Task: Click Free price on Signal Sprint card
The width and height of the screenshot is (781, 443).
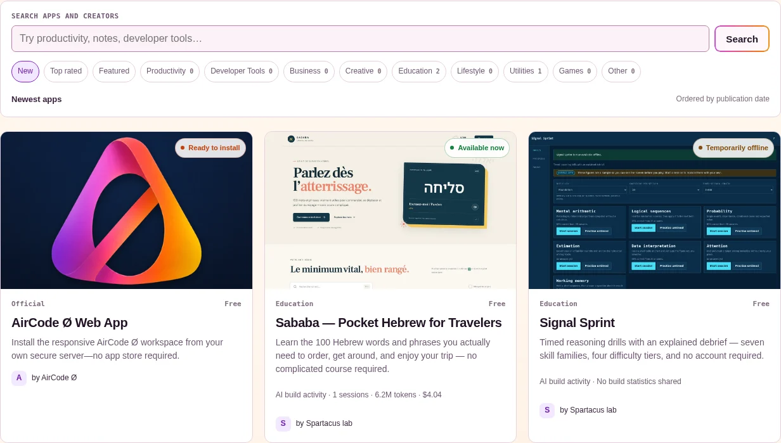Action: click(x=761, y=304)
